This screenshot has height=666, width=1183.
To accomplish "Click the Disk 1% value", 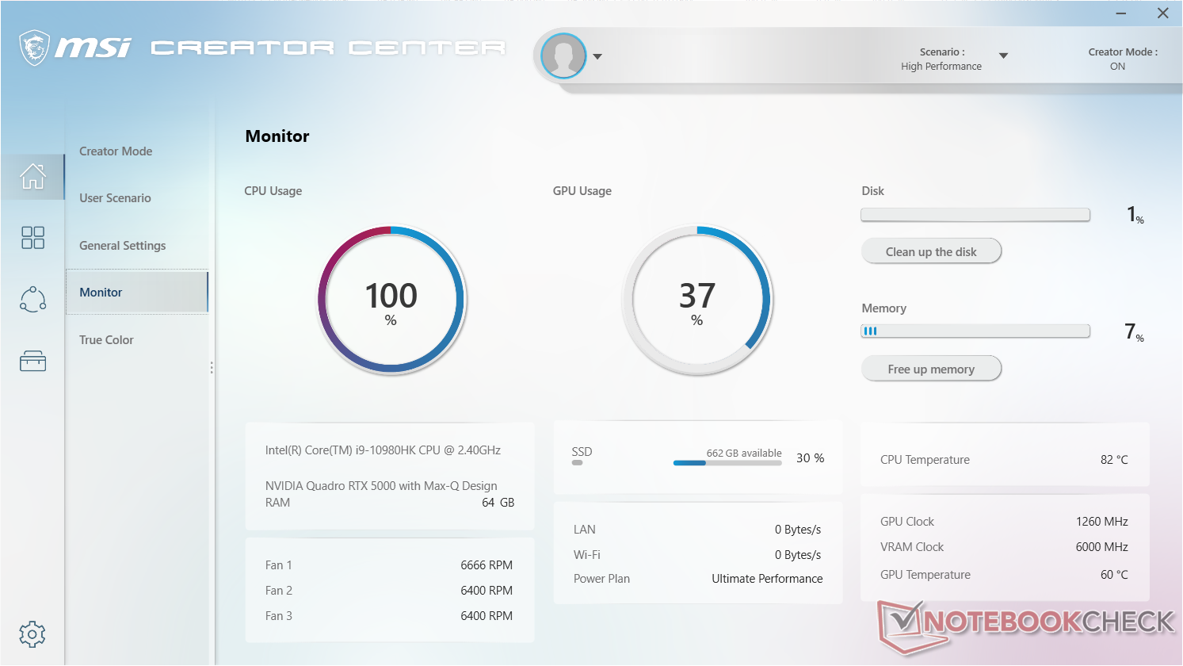I will [x=1135, y=215].
